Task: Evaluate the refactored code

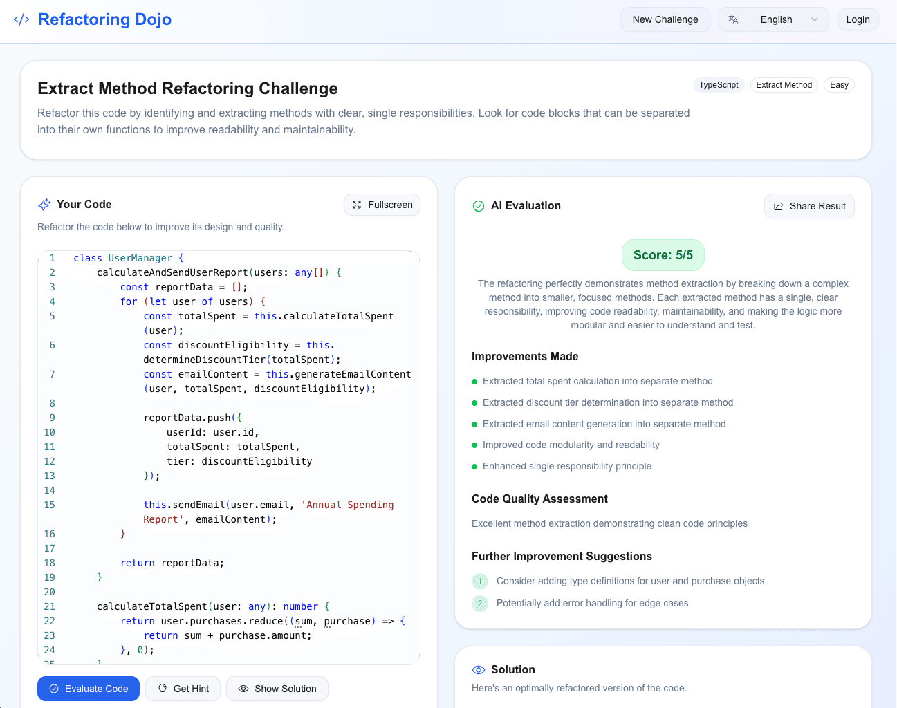Action: [89, 689]
